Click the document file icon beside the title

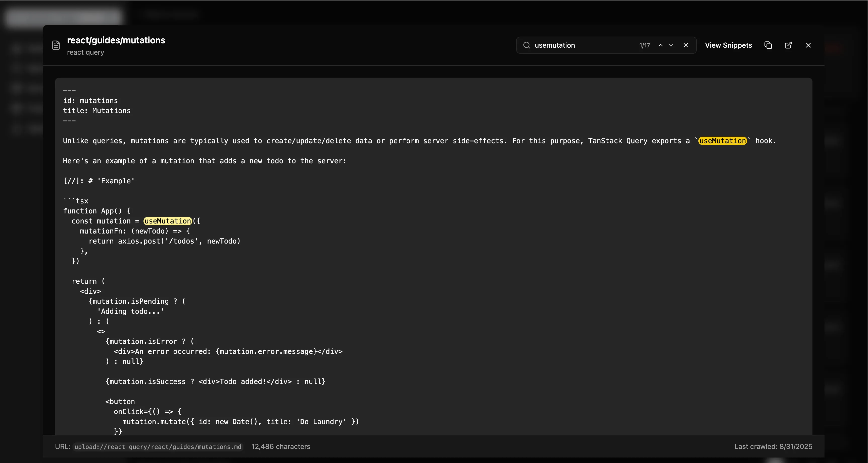click(x=56, y=45)
